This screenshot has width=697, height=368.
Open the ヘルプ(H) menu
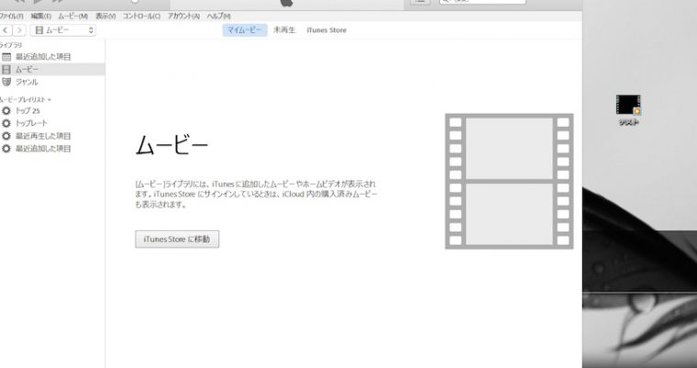coord(218,16)
